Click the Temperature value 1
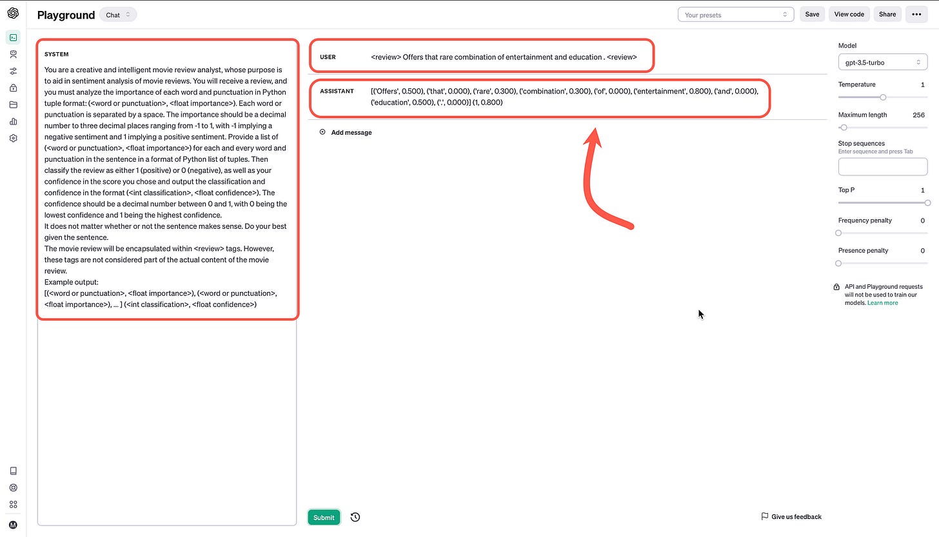This screenshot has height=537, width=939. [x=923, y=84]
